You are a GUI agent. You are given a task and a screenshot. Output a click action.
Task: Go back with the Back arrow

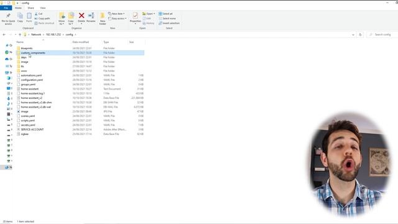(x=4, y=35)
